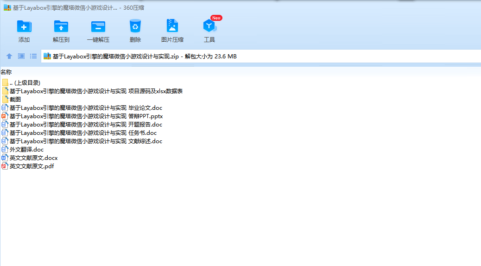
Task: Click the New badge on the Tools icon
Action: [x=216, y=18]
